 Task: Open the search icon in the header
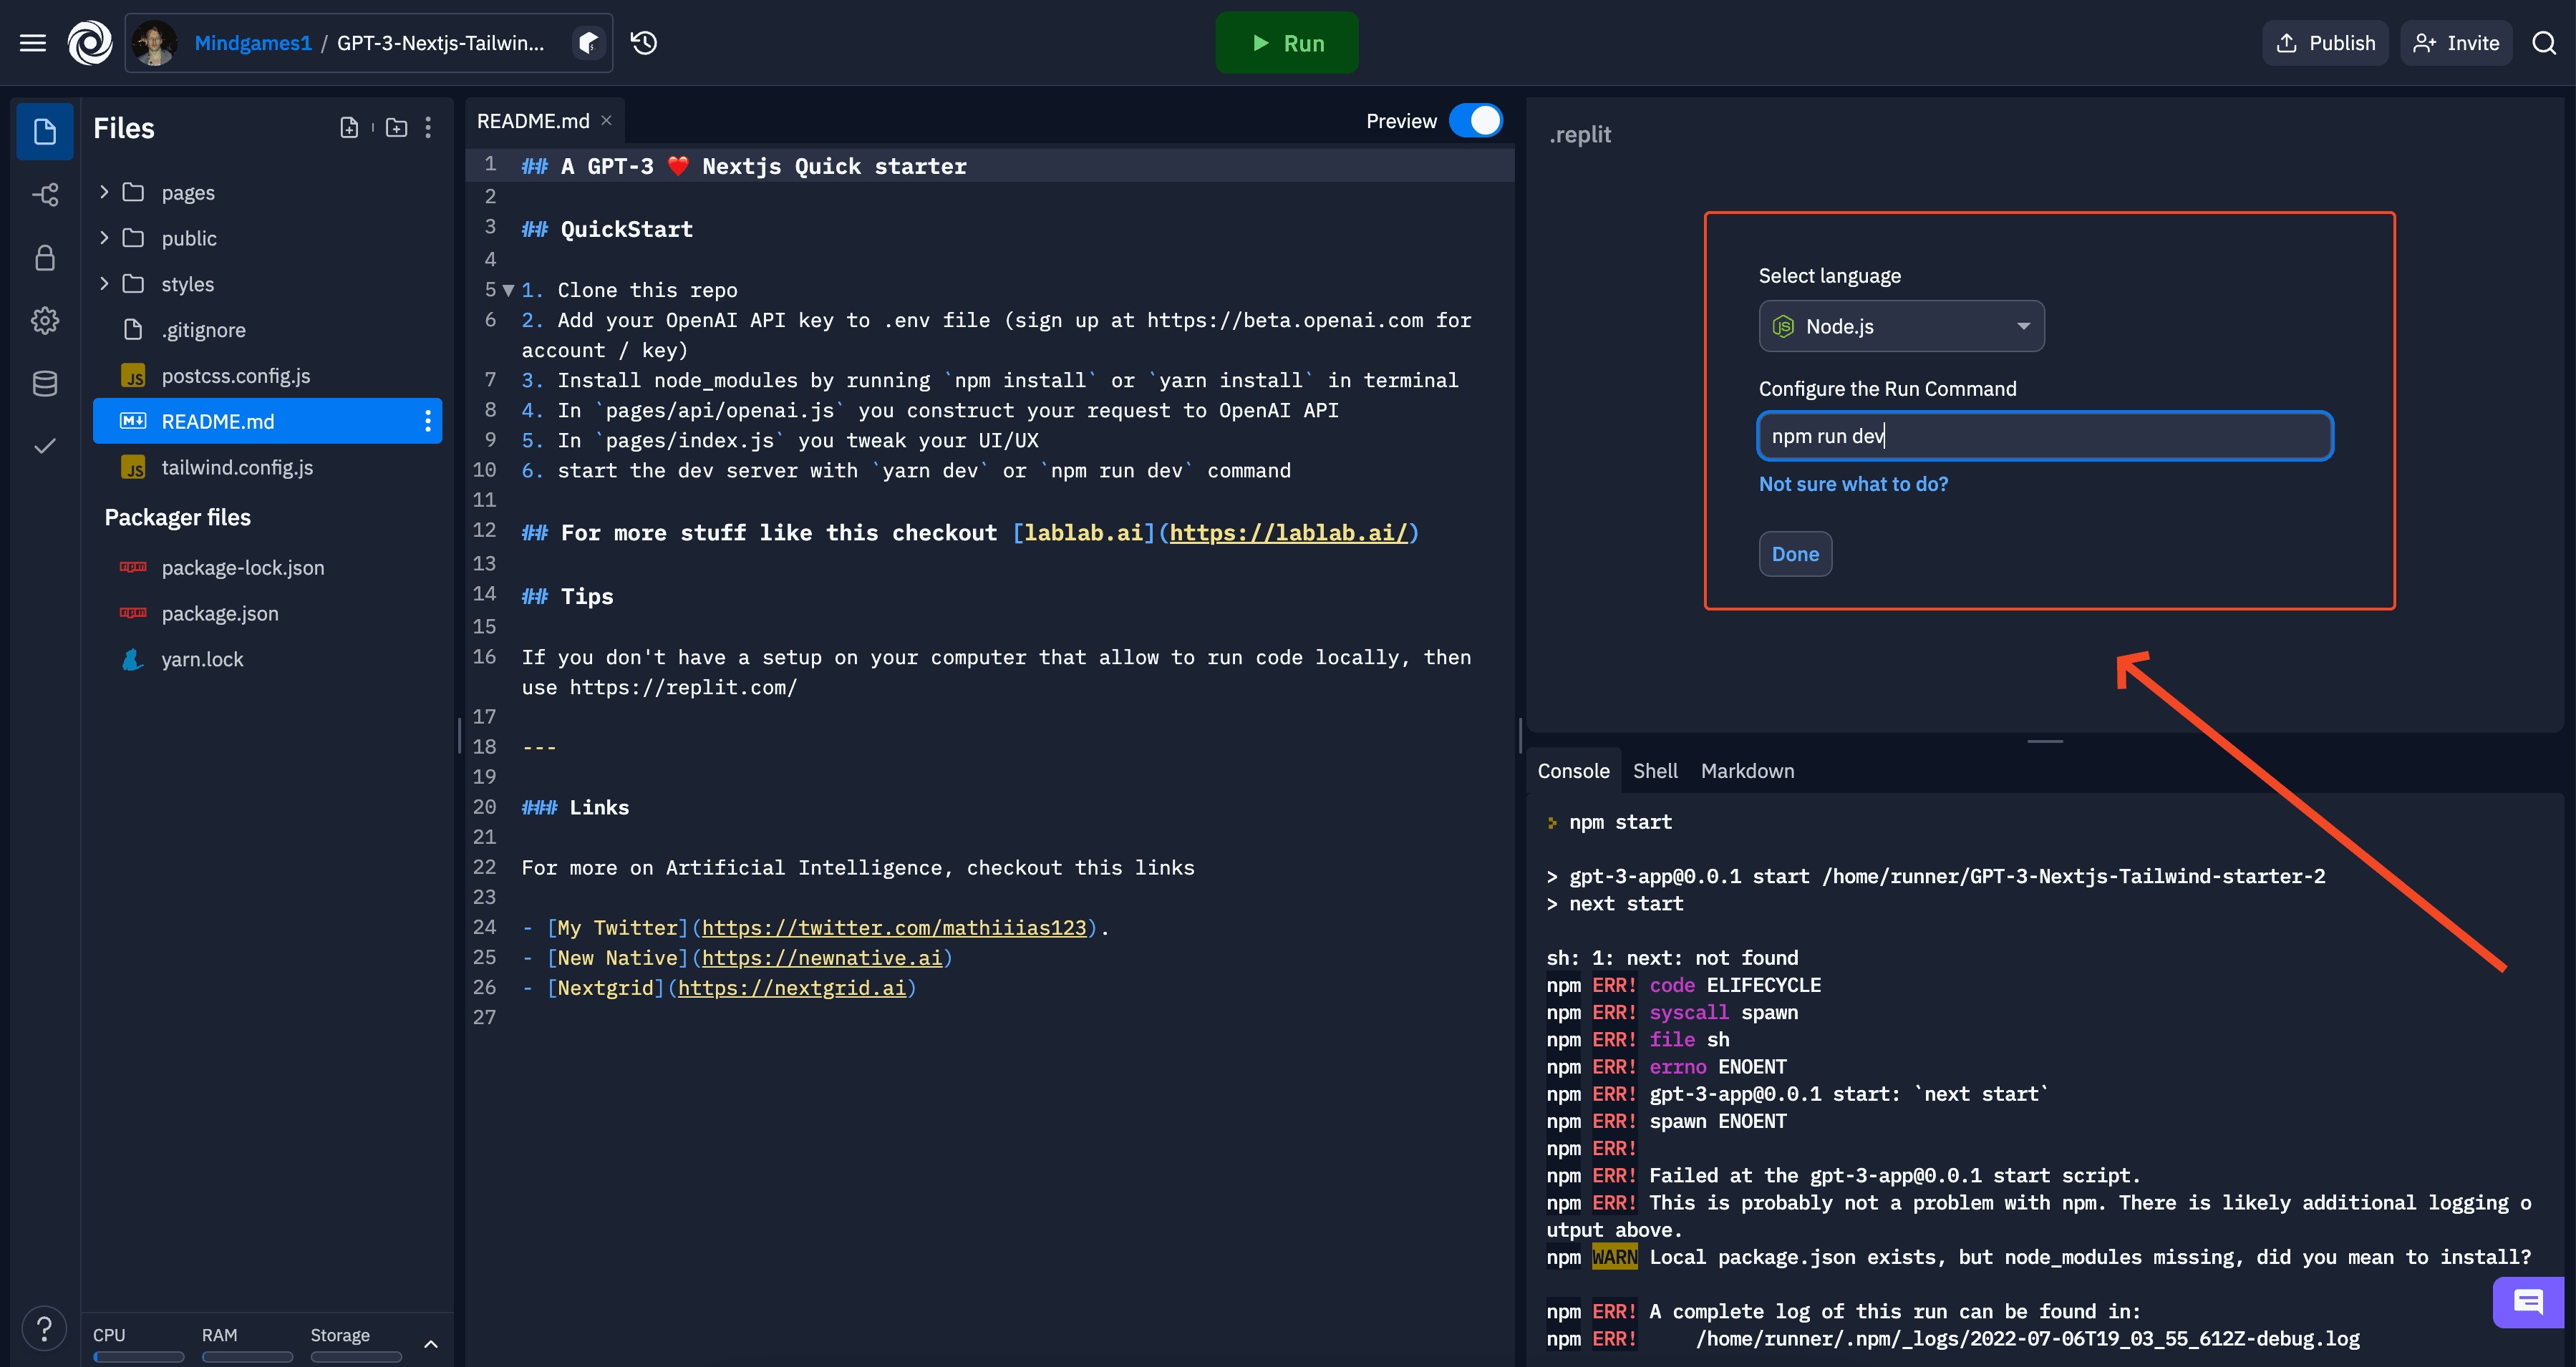tap(2544, 43)
